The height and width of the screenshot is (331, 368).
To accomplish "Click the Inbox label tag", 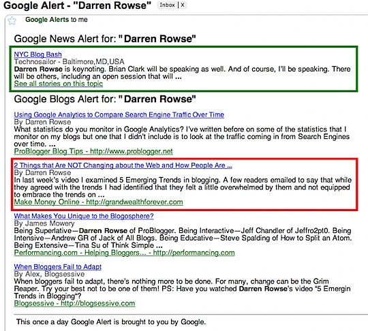I will click(x=167, y=5).
